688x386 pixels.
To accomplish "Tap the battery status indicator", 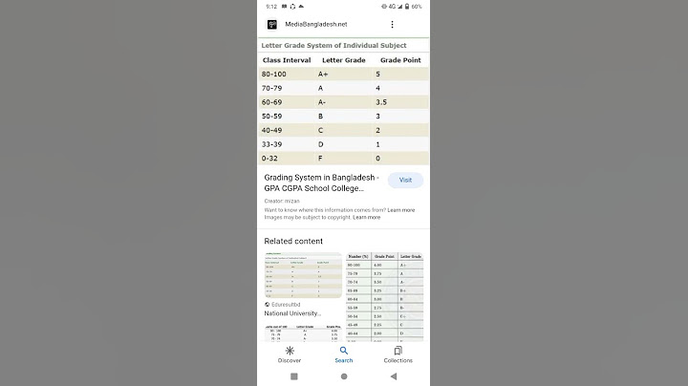I will click(x=407, y=7).
